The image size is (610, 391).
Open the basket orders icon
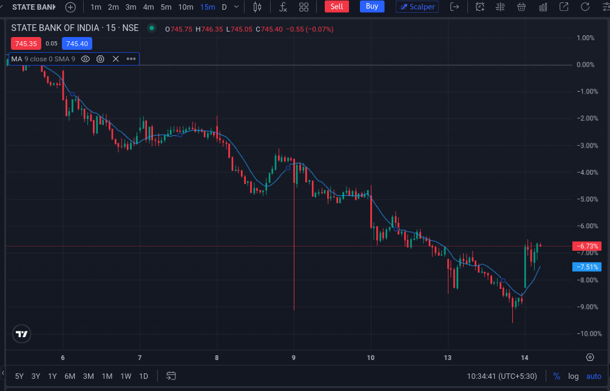[x=521, y=7]
